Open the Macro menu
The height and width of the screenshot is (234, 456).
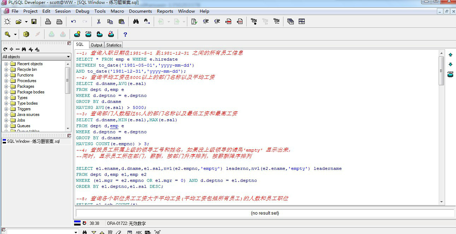click(117, 11)
